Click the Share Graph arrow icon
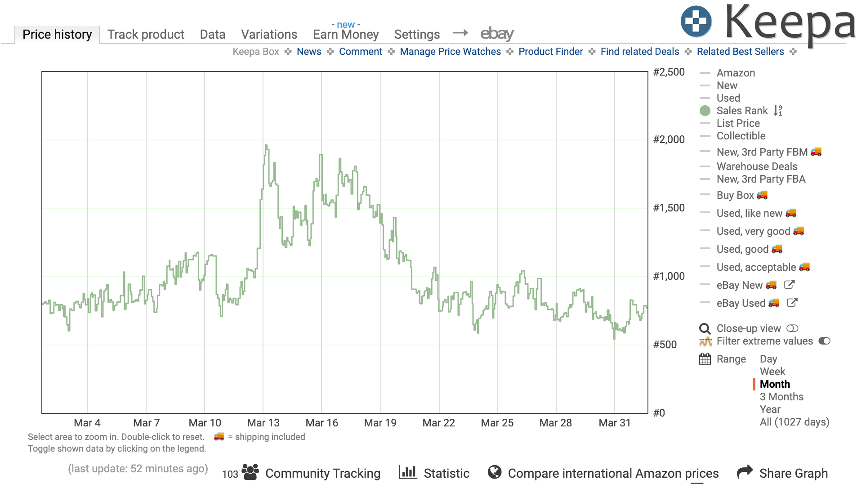The width and height of the screenshot is (866, 484). [745, 472]
